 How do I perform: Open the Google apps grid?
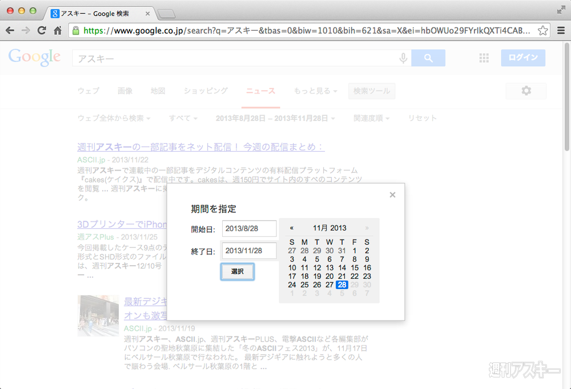[484, 58]
